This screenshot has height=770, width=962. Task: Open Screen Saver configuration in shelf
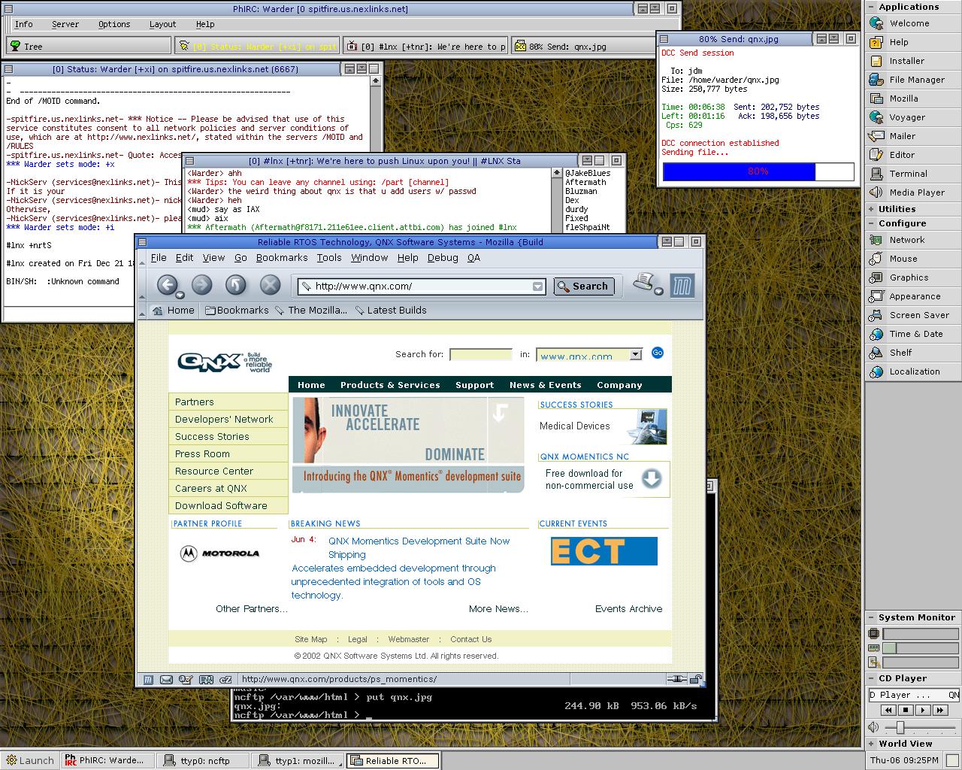(x=918, y=315)
